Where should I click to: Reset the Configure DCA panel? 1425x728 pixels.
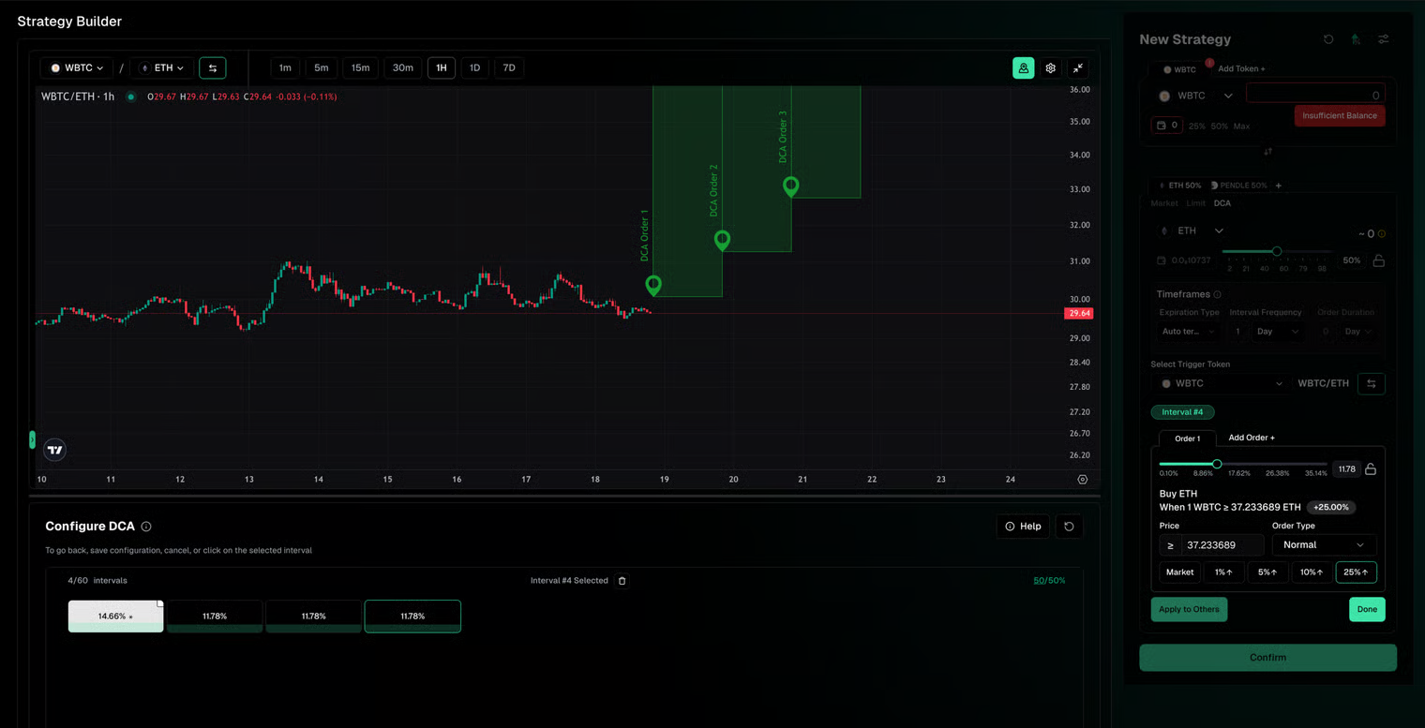pos(1069,527)
